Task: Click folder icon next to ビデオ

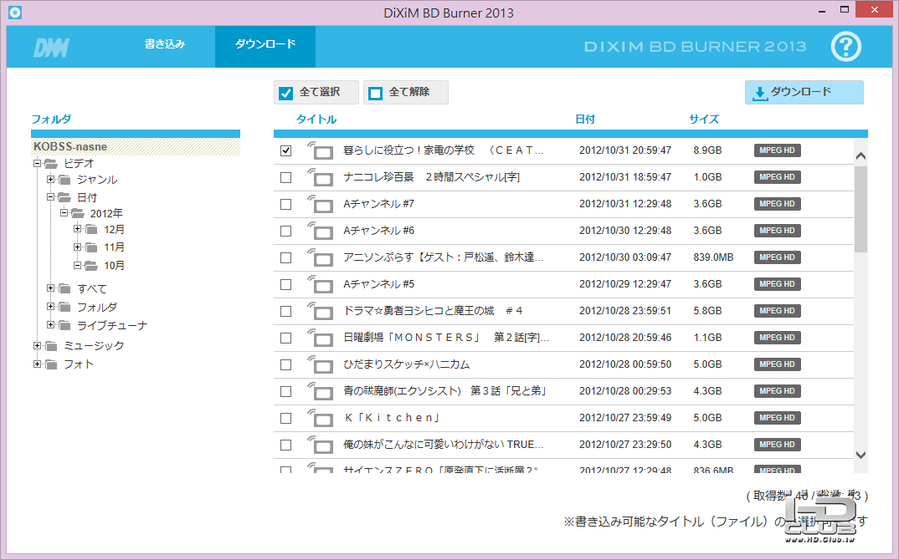Action: 50,164
